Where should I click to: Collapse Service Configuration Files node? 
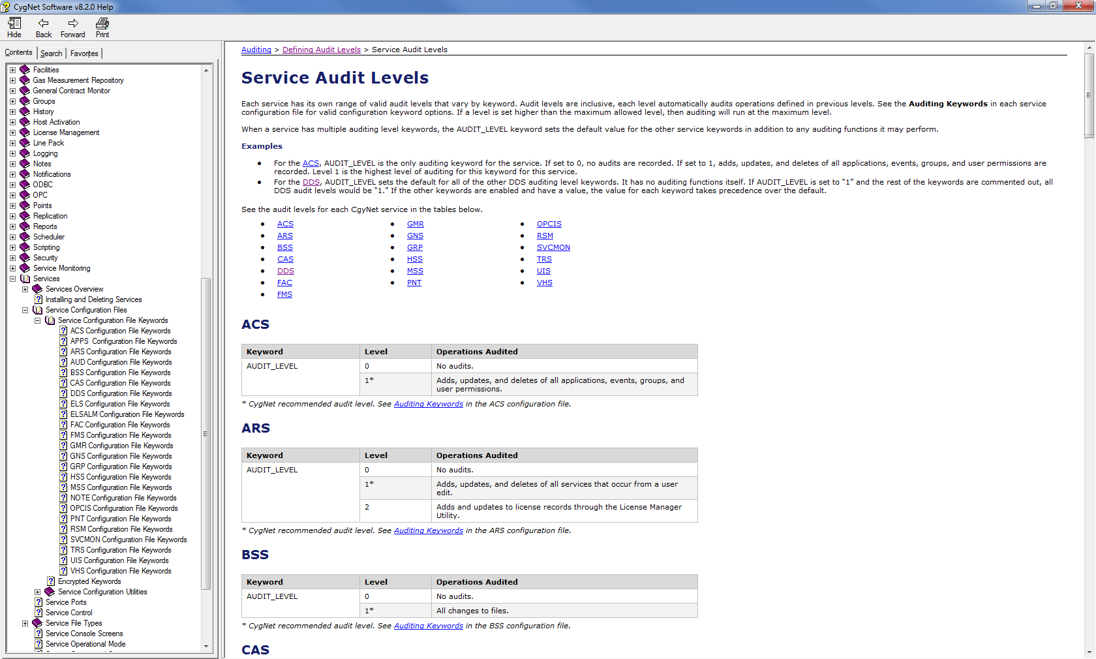tap(25, 310)
